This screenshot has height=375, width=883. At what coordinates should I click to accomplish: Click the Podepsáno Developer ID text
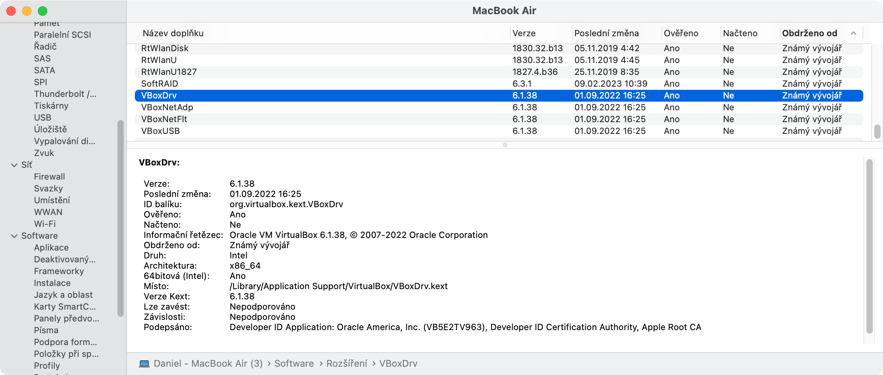click(x=466, y=327)
